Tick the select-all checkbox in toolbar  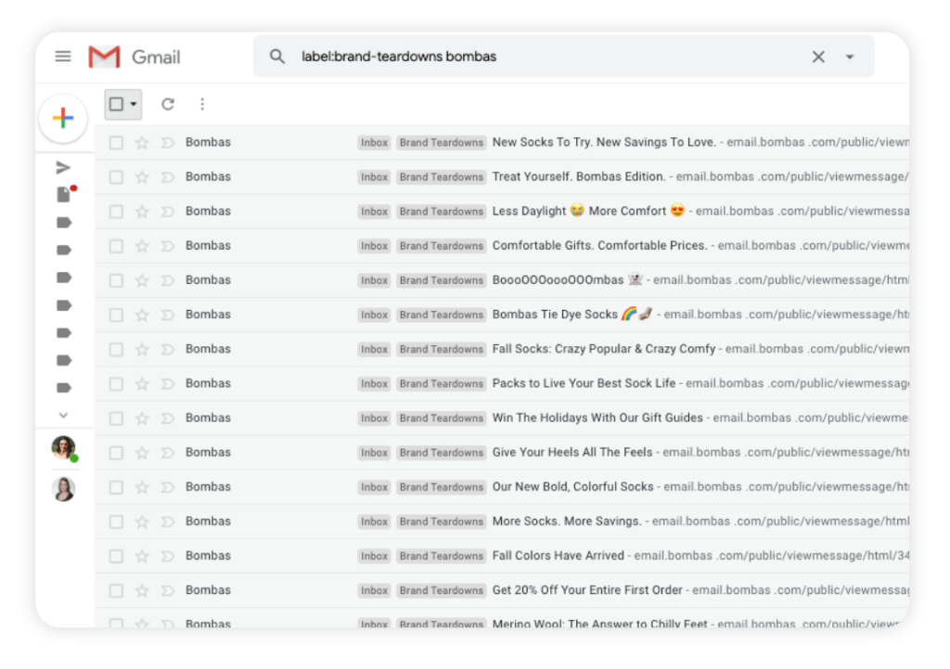[116, 104]
